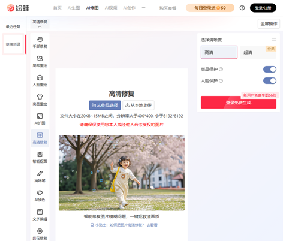Image resolution: width=283 pixels, height=241 pixels.
Task: Open the 智能抠图 smart cutout tool
Action: click(x=40, y=158)
